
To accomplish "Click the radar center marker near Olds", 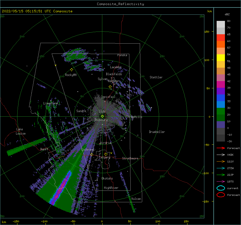I will [102, 116].
